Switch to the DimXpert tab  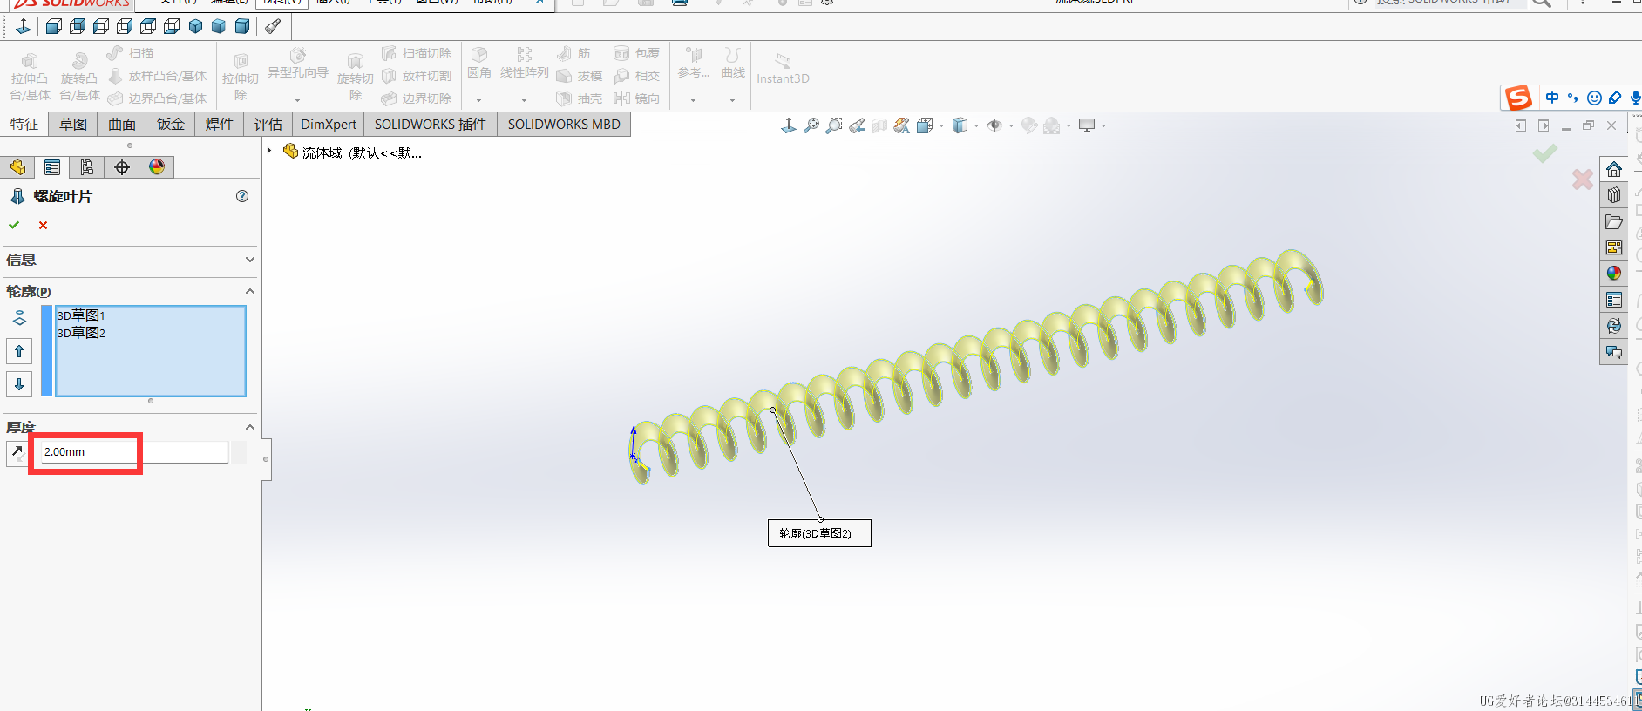tap(329, 125)
